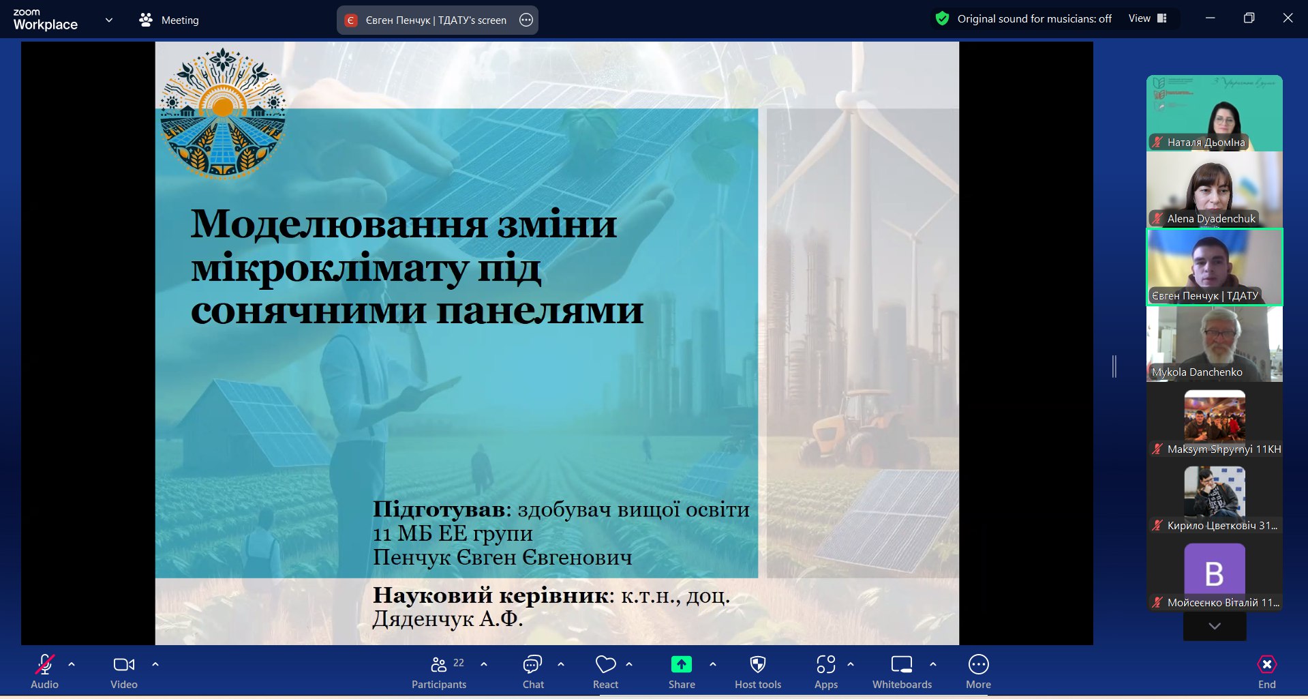
Task: Open the Chat panel
Action: coord(532,672)
